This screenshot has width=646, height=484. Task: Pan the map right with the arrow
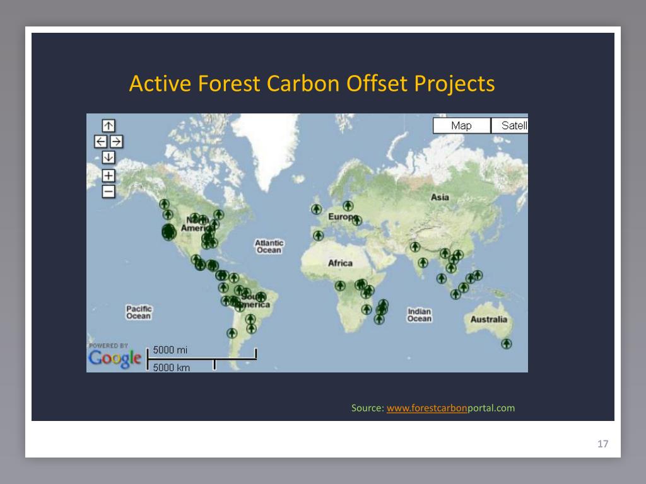coord(117,142)
